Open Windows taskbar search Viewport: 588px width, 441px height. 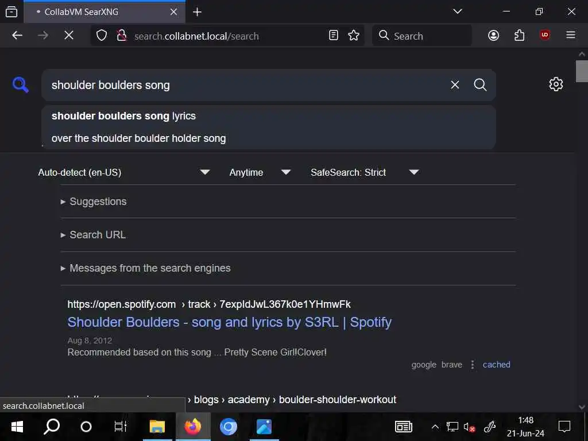click(x=51, y=427)
